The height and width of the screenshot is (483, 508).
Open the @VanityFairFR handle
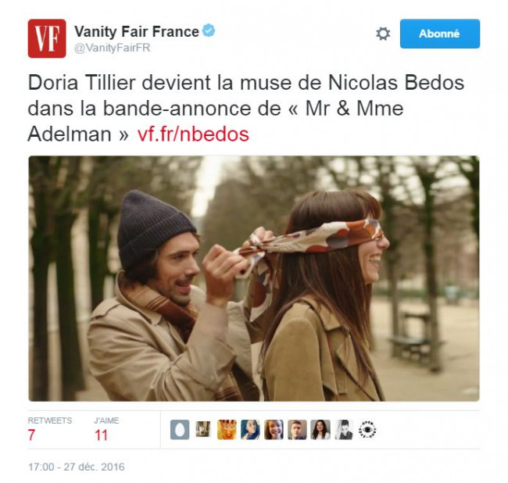click(x=112, y=48)
